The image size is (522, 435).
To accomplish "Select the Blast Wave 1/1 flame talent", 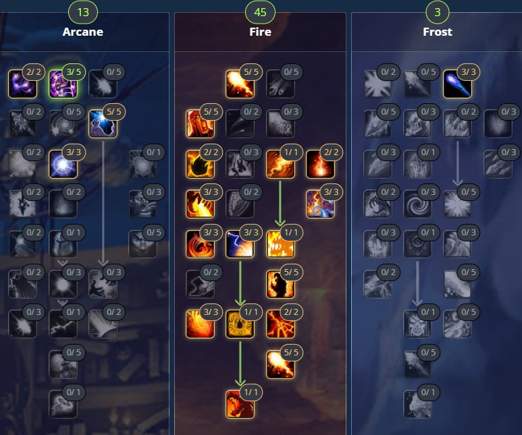I will [280, 244].
